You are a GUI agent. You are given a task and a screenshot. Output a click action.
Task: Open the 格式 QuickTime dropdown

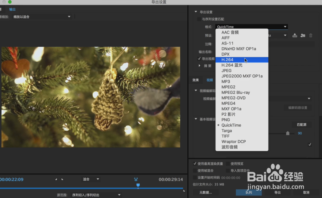pyautogui.click(x=251, y=27)
